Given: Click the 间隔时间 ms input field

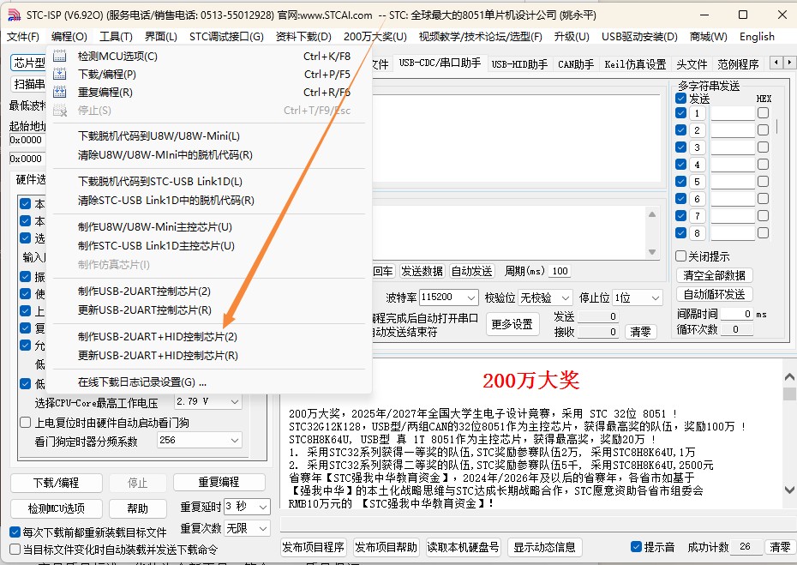Looking at the screenshot, I should click(737, 315).
